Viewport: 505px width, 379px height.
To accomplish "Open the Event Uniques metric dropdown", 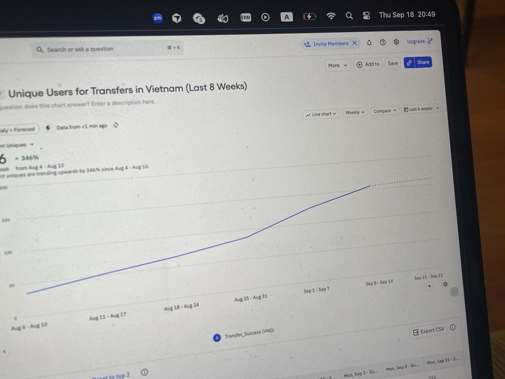I will coord(17,145).
